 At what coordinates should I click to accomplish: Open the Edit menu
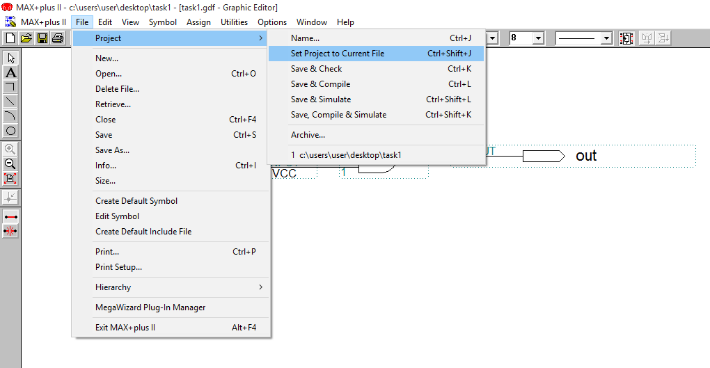pos(104,22)
